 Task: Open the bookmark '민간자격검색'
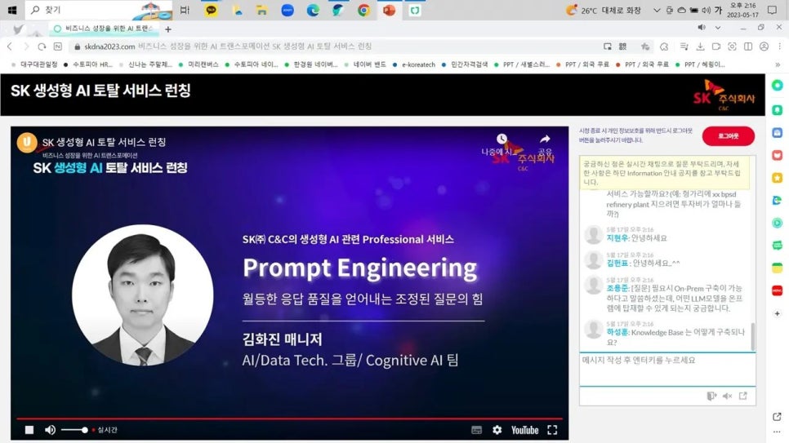[465, 64]
